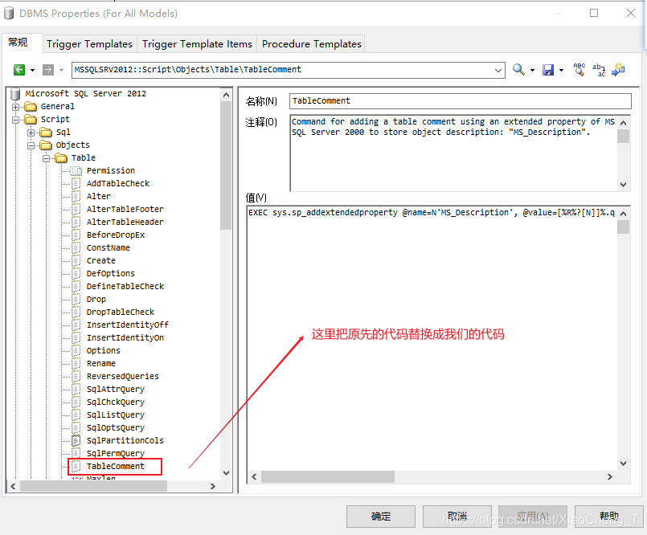The height and width of the screenshot is (535, 647).
Task: Select the SqlOptsQuery tree item
Action: (x=116, y=427)
